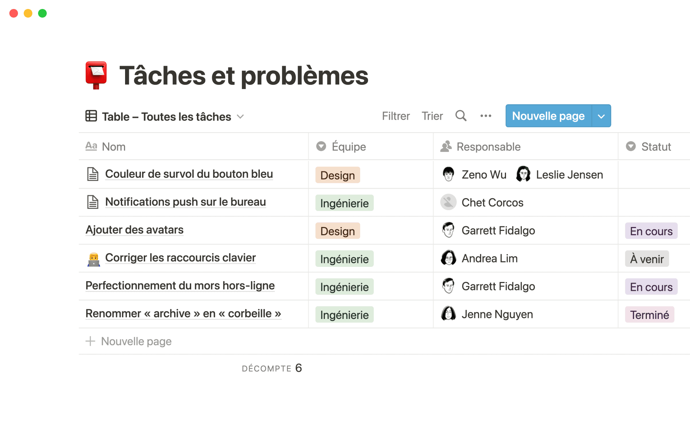Click the person icon in the Responsable header
This screenshot has width=690, height=431.
click(x=446, y=146)
